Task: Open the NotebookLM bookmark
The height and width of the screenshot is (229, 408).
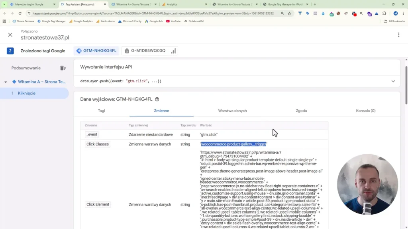Action: pyautogui.click(x=194, y=21)
